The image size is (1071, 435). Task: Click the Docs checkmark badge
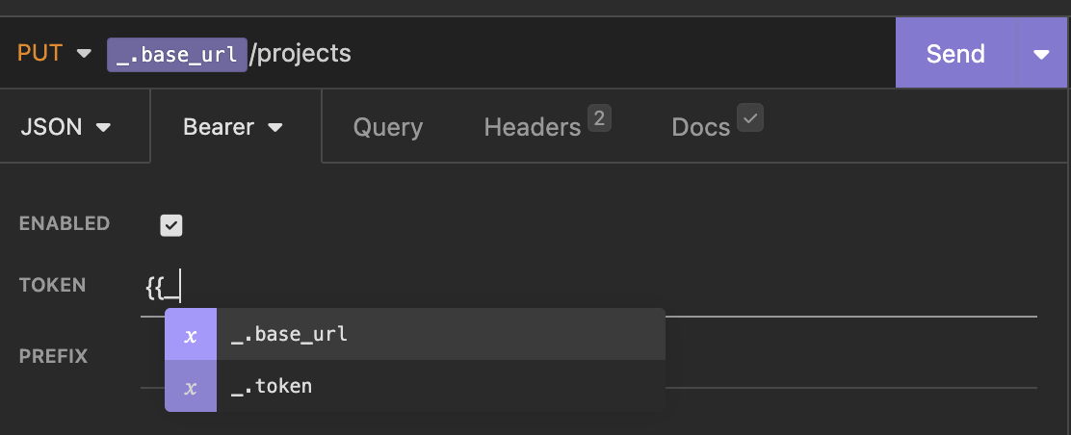(750, 118)
